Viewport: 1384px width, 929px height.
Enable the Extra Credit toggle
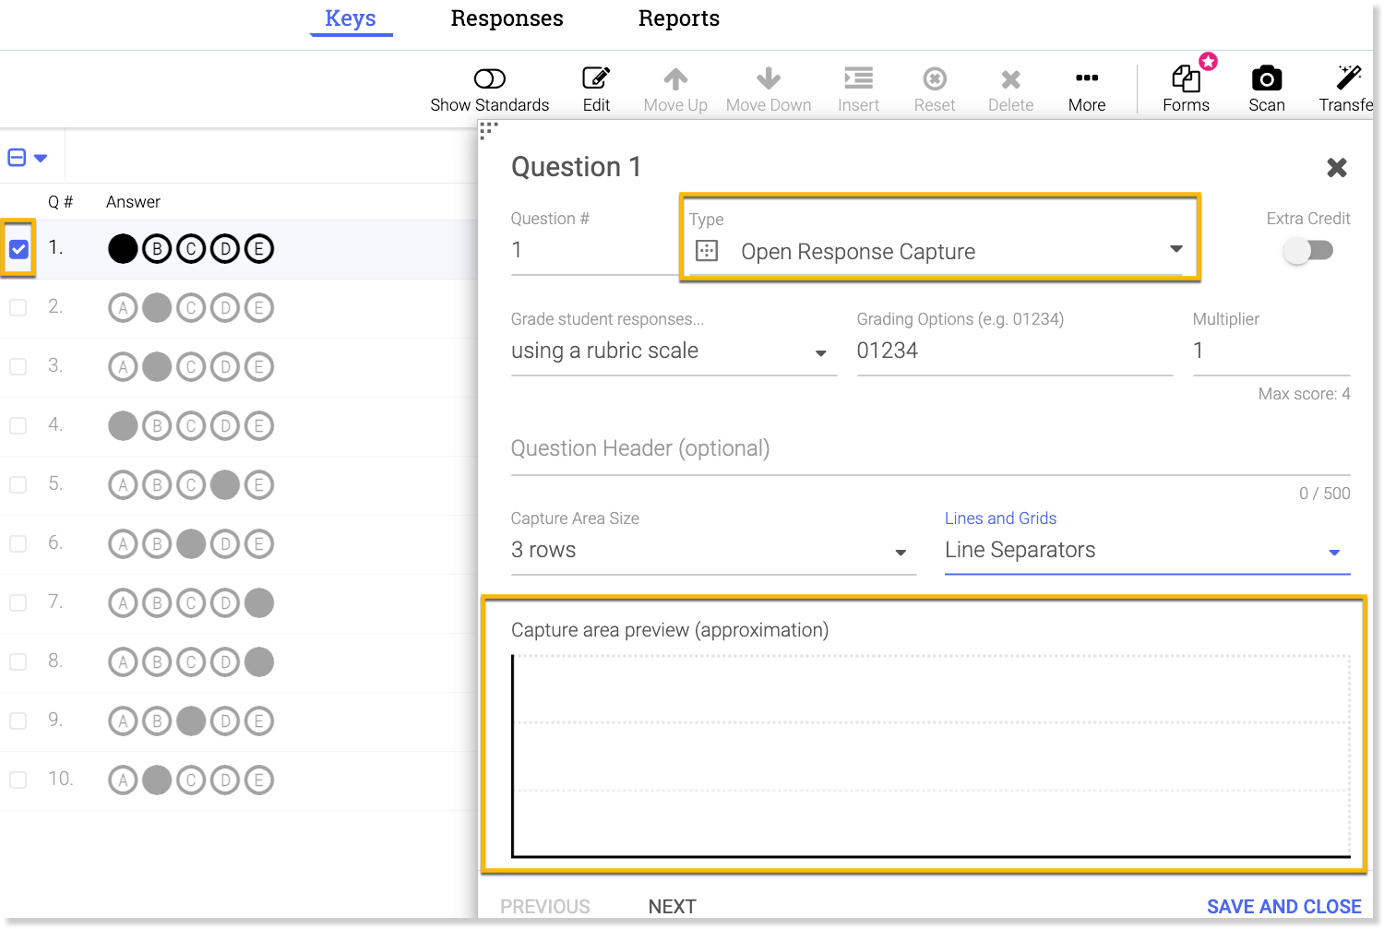(1308, 250)
